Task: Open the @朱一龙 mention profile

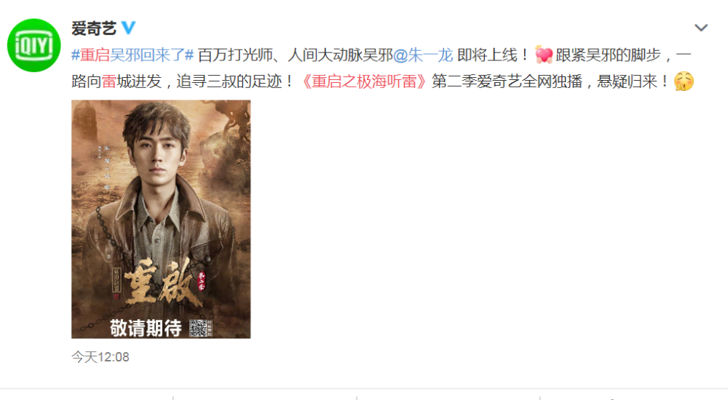Action: pyautogui.click(x=423, y=55)
